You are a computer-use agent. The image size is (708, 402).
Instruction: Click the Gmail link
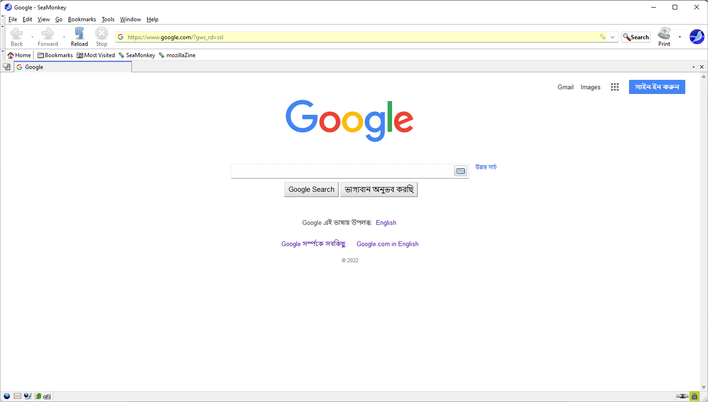click(565, 87)
